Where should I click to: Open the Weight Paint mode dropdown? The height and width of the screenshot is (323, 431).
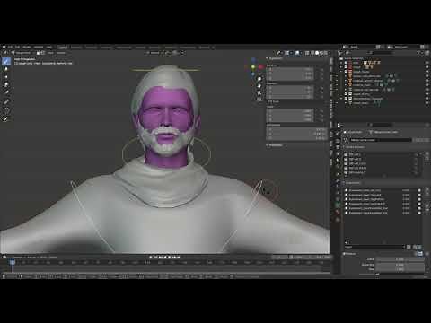22,53
